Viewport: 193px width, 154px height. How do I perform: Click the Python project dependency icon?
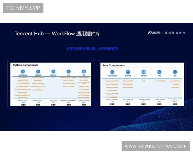(53, 72)
